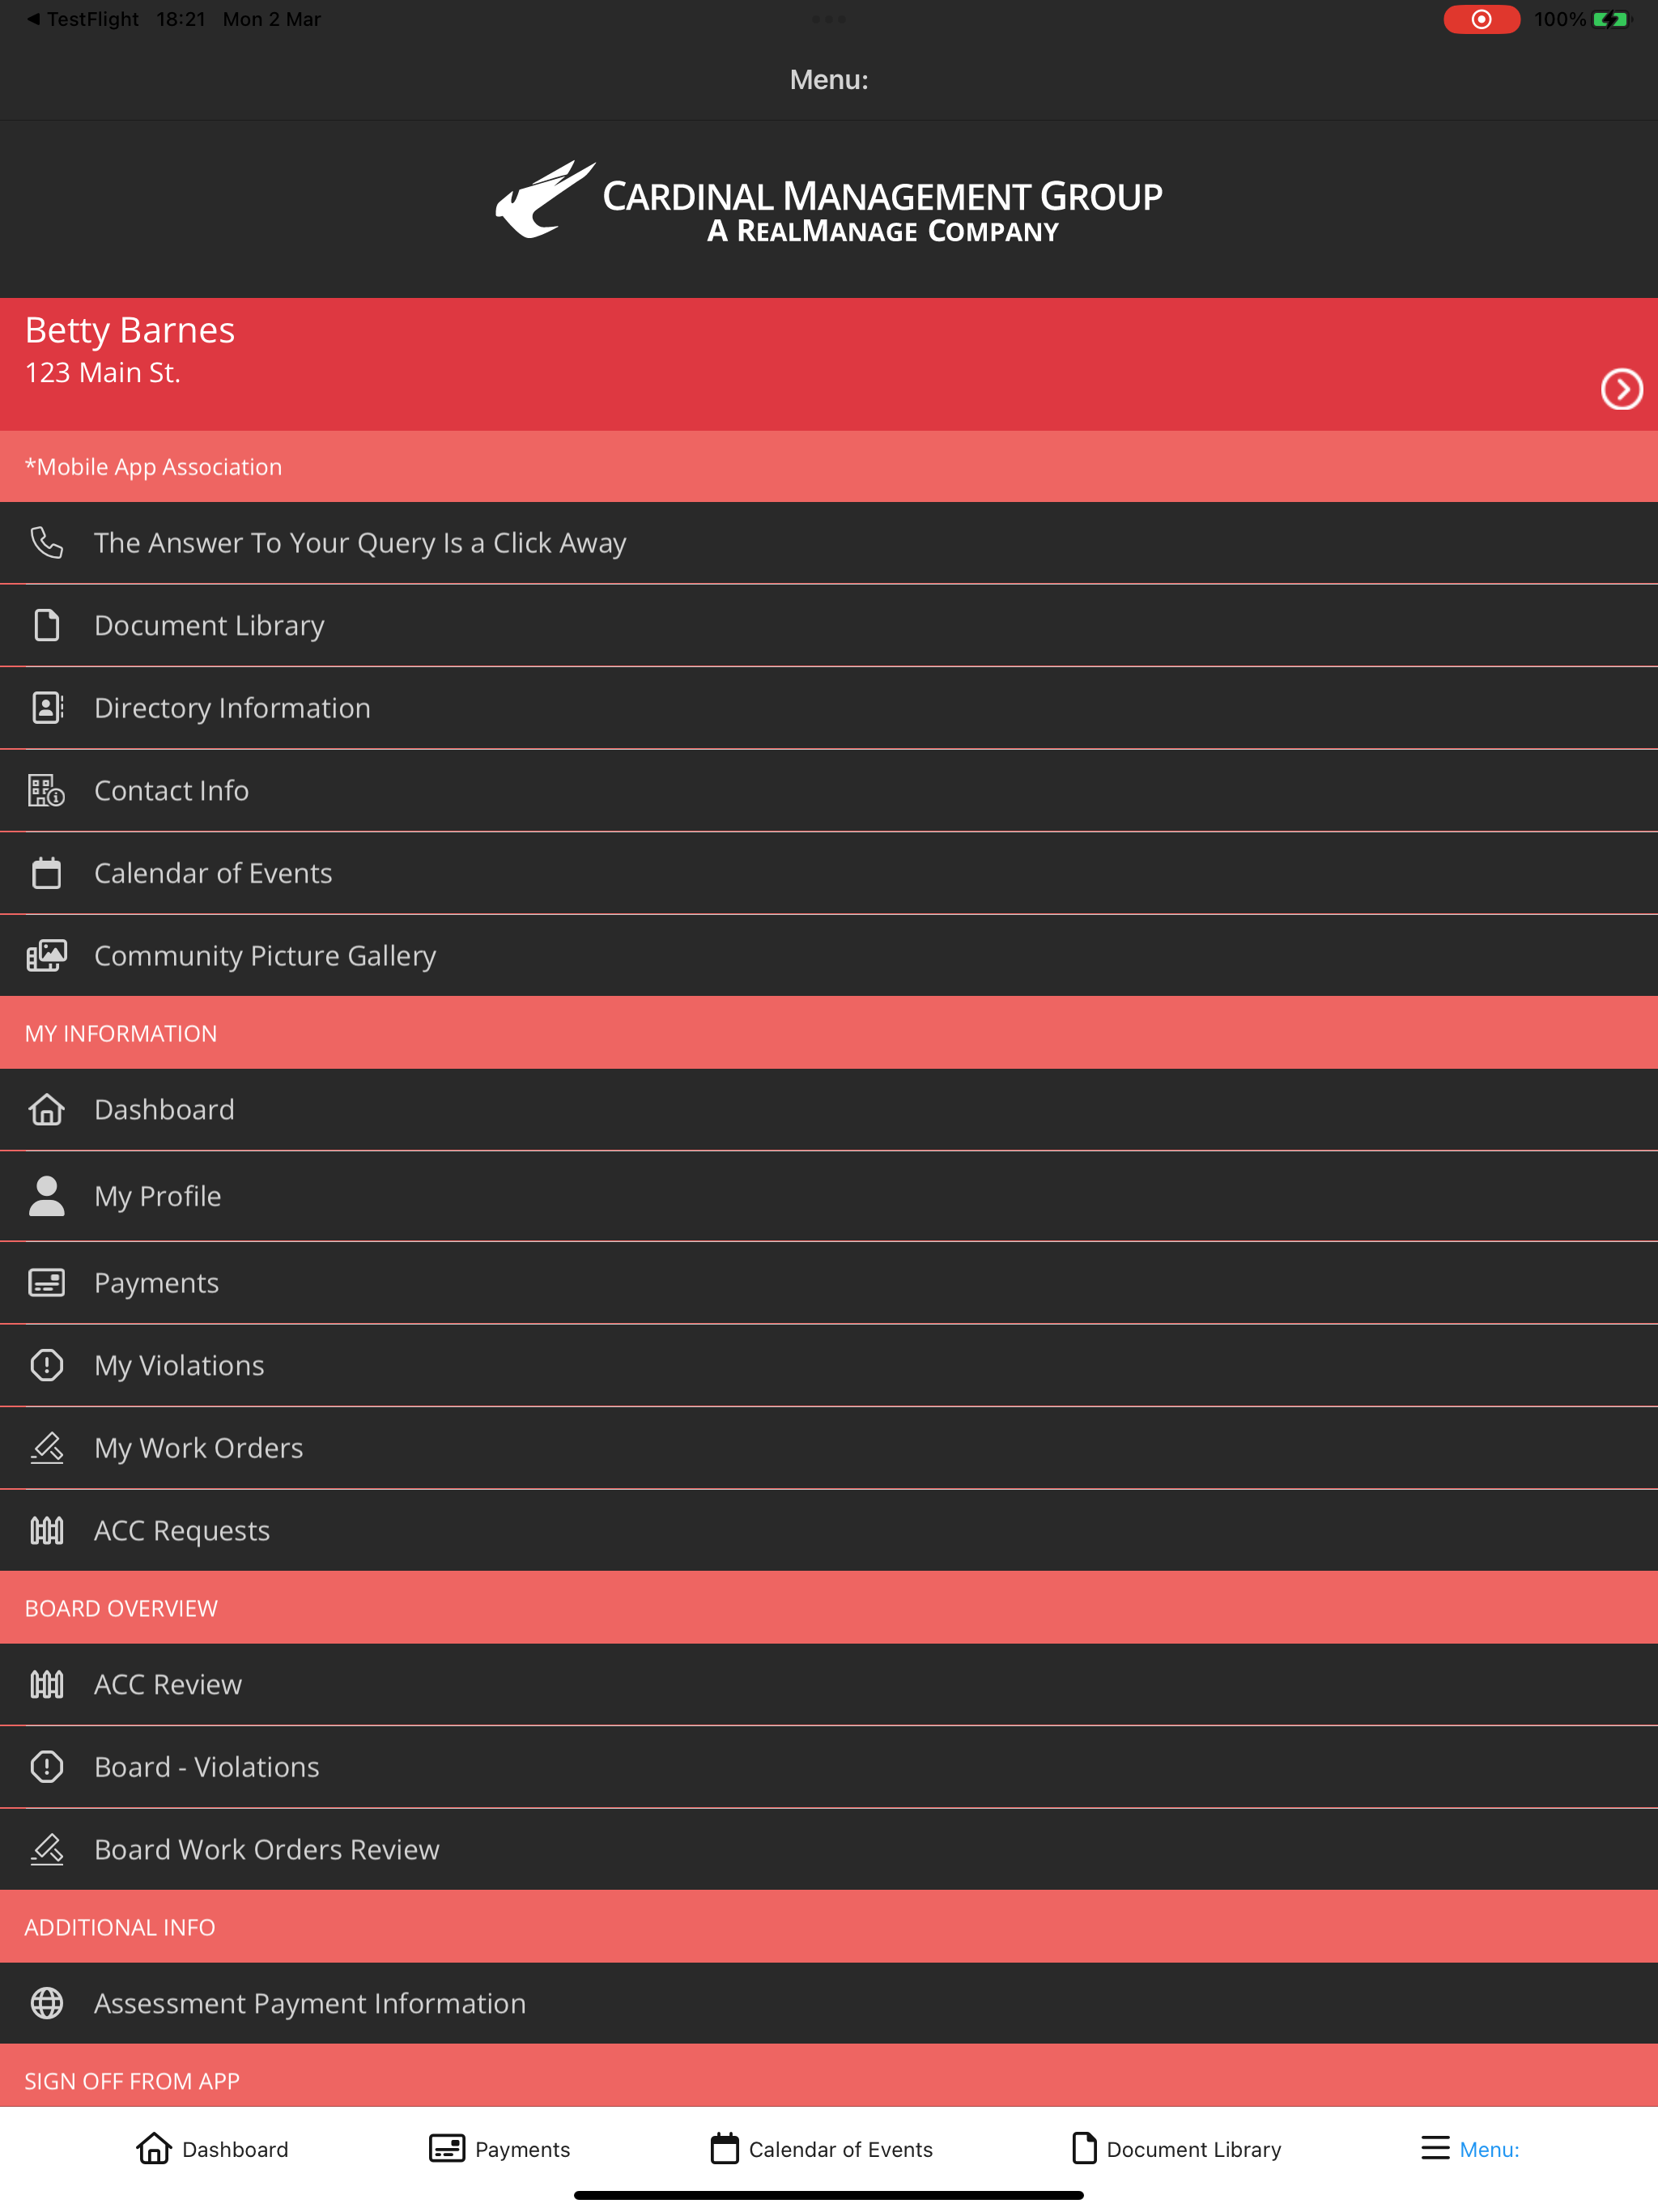
Task: Tap the building info icon for Contact Info
Action: coord(46,790)
